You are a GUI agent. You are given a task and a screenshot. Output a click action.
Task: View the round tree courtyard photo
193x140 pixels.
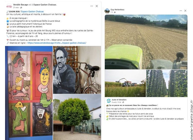(x=77, y=117)
